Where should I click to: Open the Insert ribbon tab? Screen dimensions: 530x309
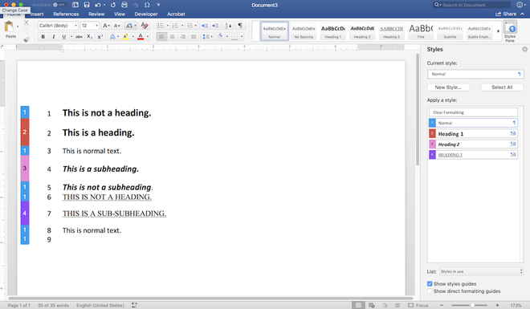point(37,14)
